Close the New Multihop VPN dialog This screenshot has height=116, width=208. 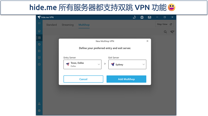coord(147,41)
